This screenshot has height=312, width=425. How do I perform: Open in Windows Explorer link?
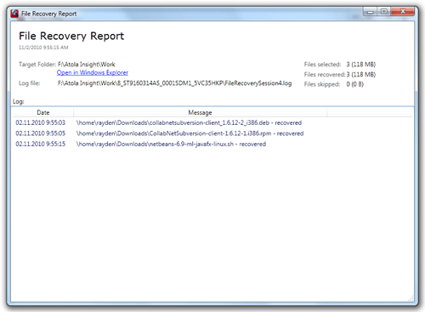(93, 72)
